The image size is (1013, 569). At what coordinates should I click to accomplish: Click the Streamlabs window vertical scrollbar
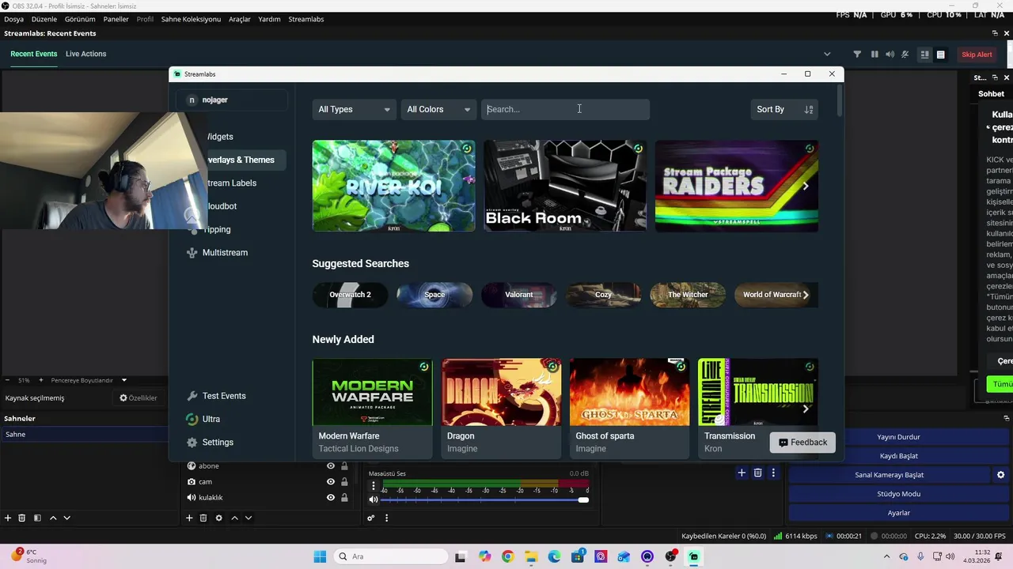click(x=839, y=101)
